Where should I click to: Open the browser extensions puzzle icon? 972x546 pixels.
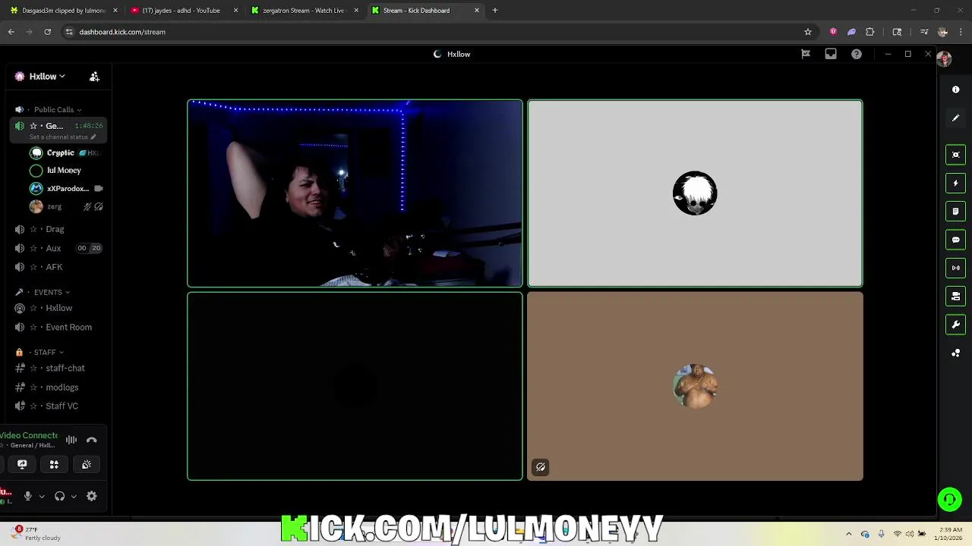(870, 32)
